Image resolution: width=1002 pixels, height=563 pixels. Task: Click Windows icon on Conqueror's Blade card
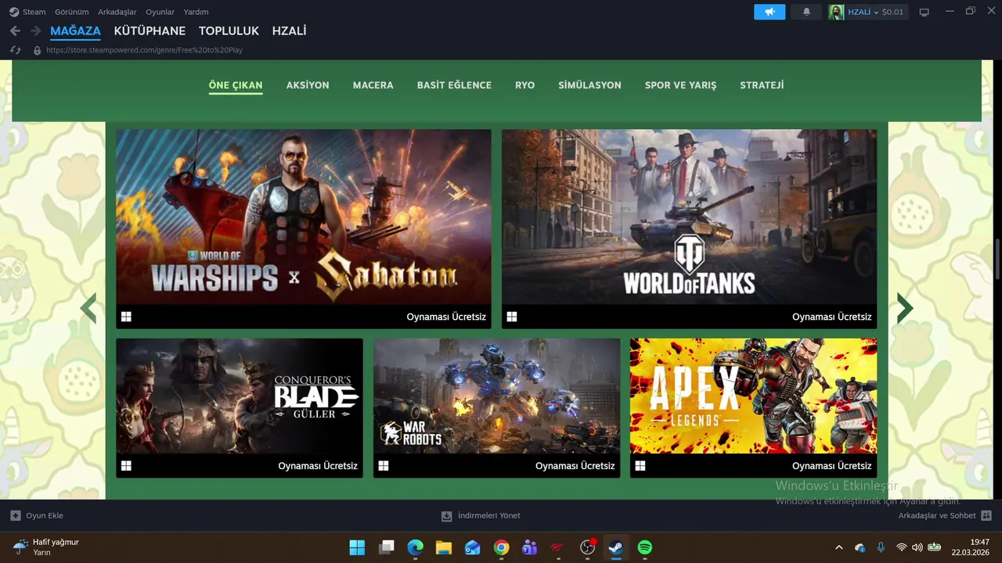click(x=126, y=465)
